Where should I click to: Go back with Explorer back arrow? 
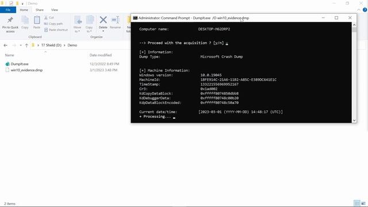point(6,45)
